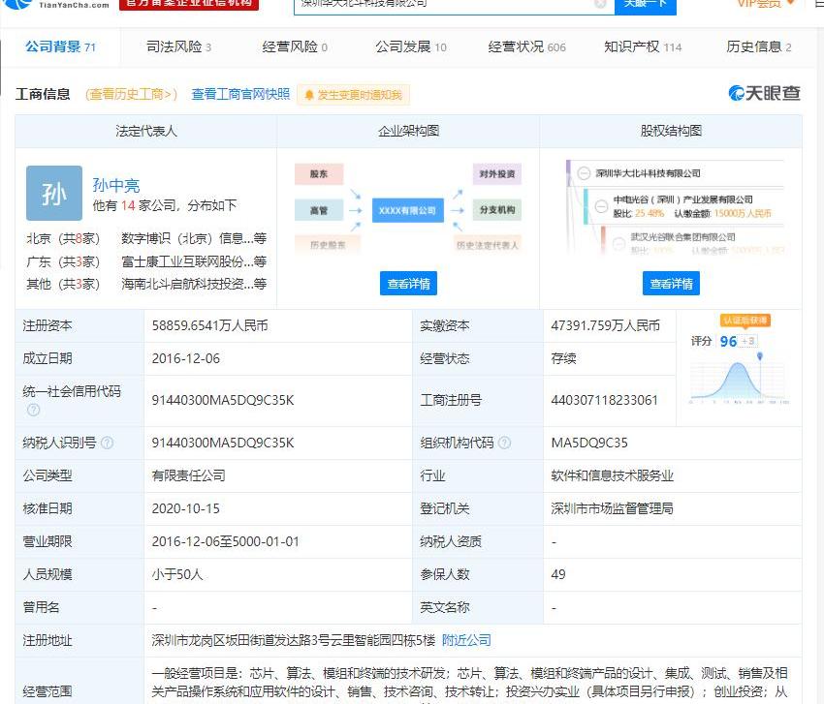Switch to the 司法风险 tab

click(178, 46)
